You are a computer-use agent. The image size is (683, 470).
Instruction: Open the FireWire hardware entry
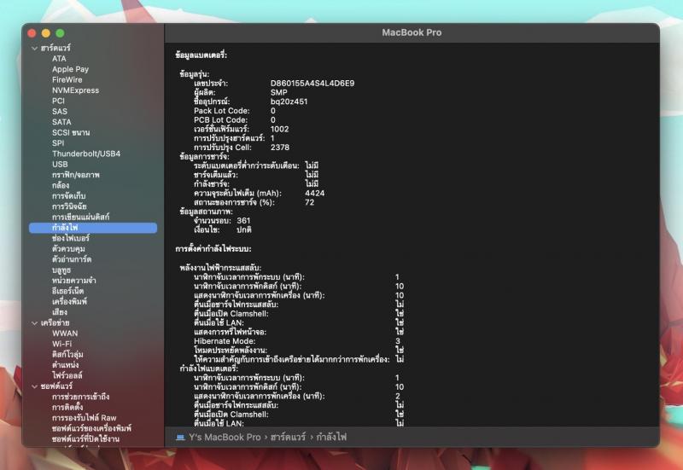pyautogui.click(x=67, y=79)
